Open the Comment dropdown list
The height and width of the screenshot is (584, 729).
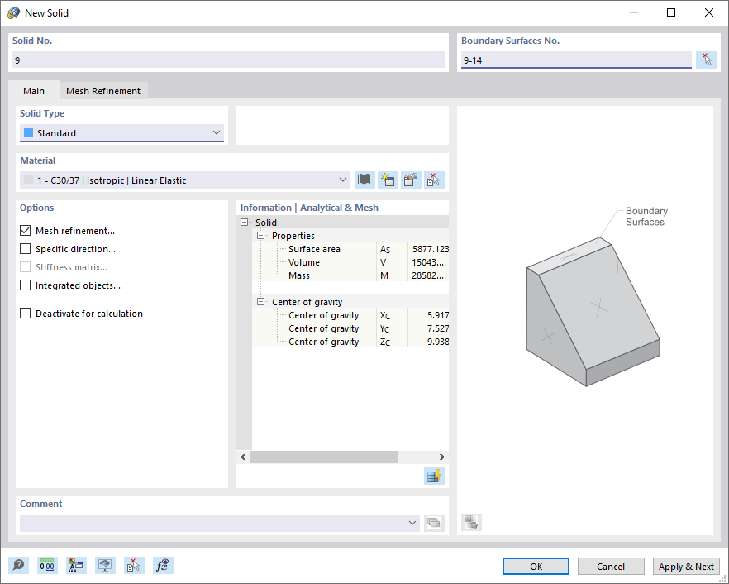click(x=412, y=522)
